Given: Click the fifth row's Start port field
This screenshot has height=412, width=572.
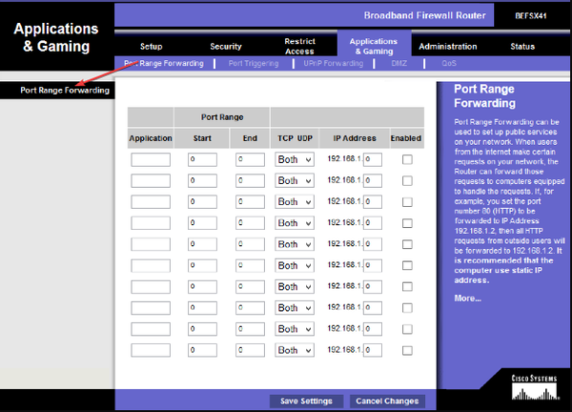Looking at the screenshot, I should [202, 244].
